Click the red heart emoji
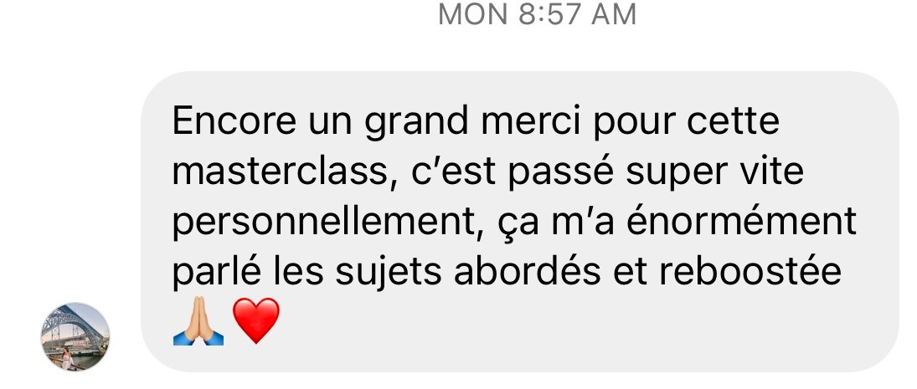The image size is (917, 389). pyautogui.click(x=256, y=320)
